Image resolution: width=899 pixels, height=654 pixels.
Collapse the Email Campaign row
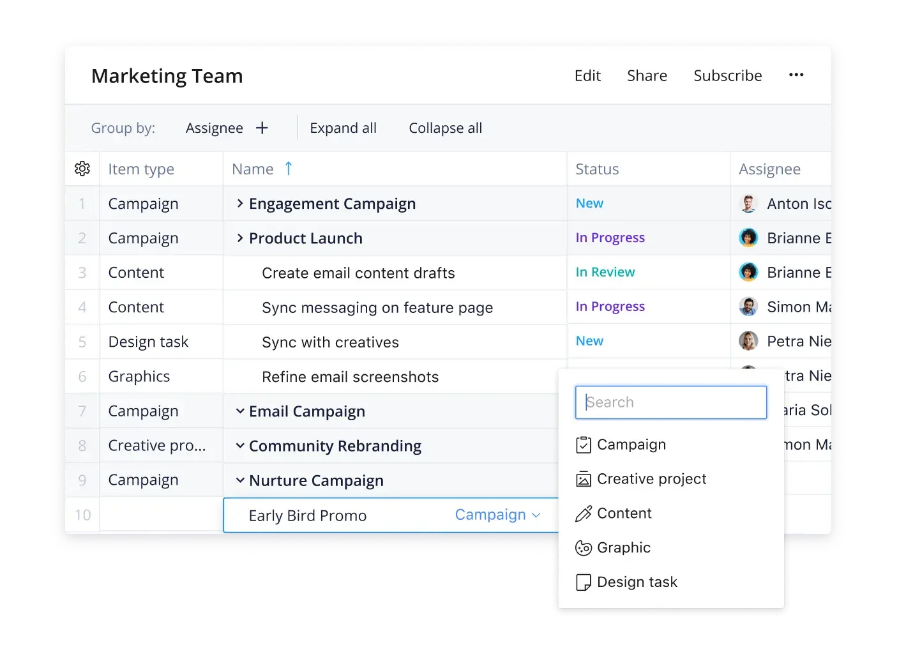[240, 411]
